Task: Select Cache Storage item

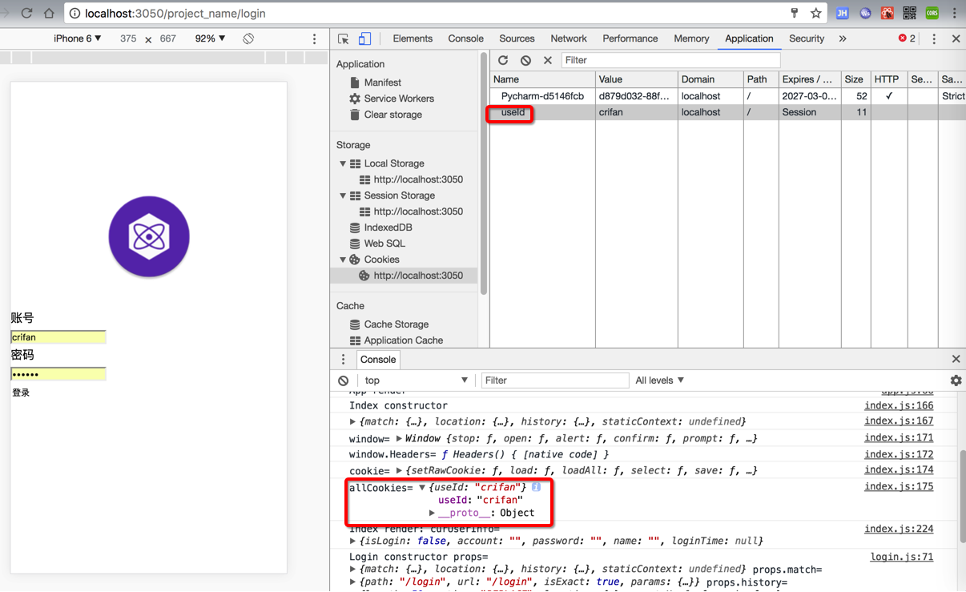Action: click(396, 324)
